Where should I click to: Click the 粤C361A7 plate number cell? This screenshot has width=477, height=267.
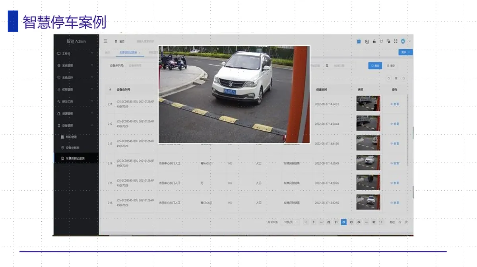coord(207,203)
